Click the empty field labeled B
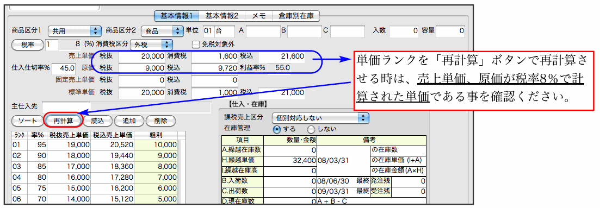The image size is (600, 208). [x=305, y=31]
